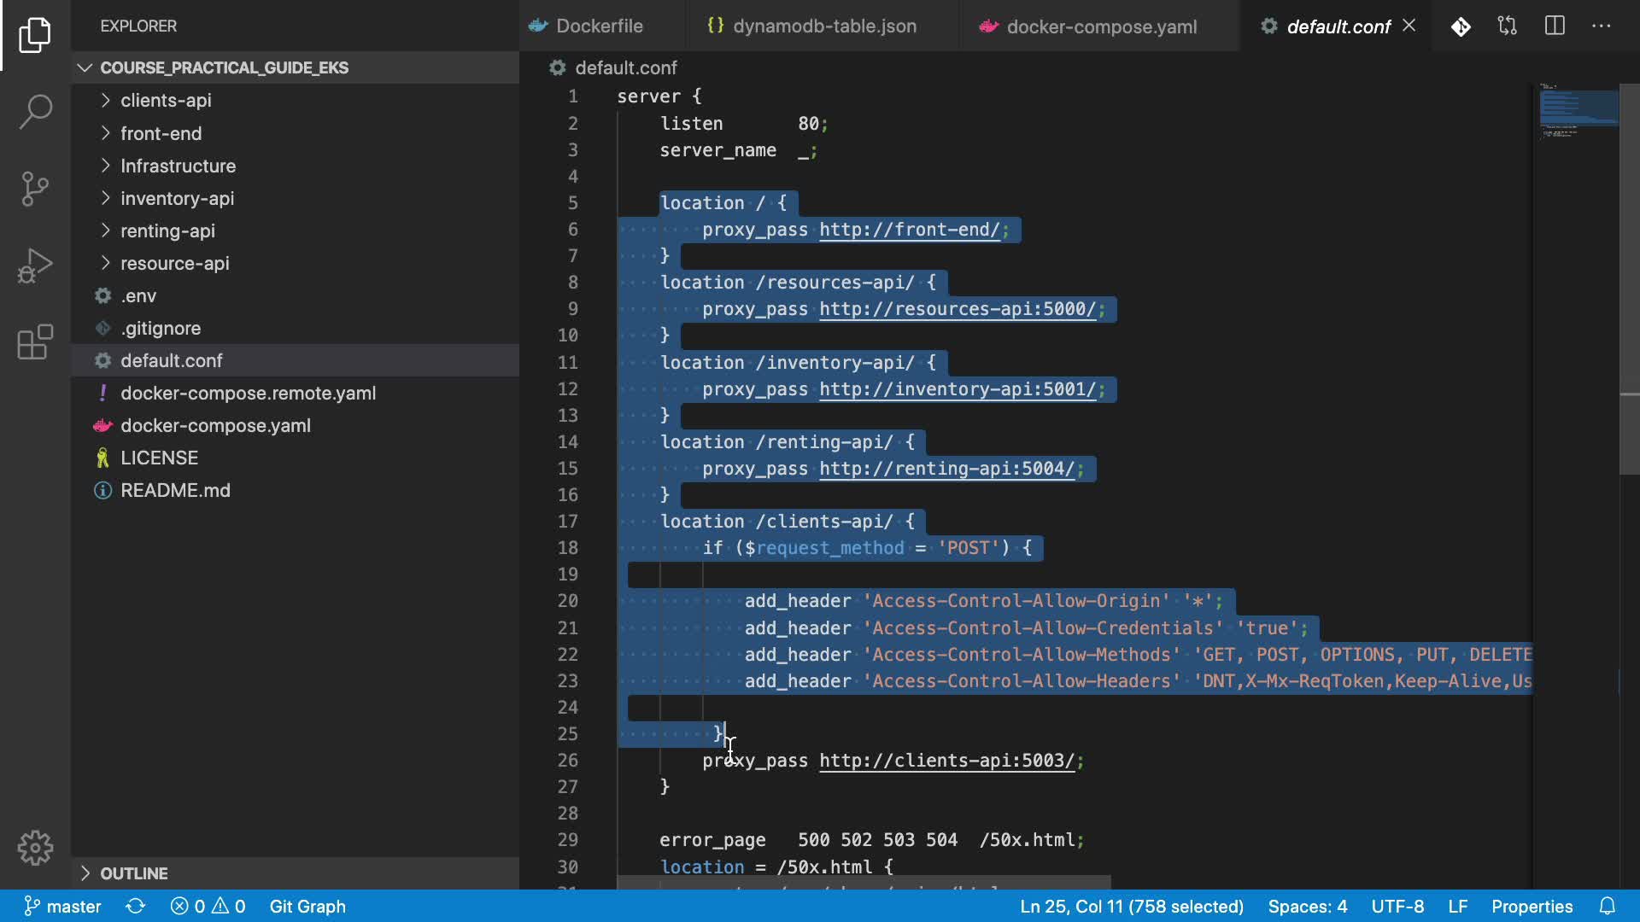This screenshot has height=922, width=1640.
Task: Open the Manage gear menu
Action: [x=35, y=848]
